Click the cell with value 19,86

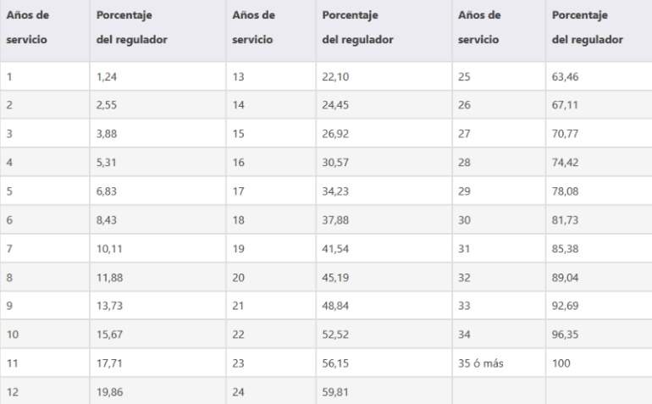point(158,391)
